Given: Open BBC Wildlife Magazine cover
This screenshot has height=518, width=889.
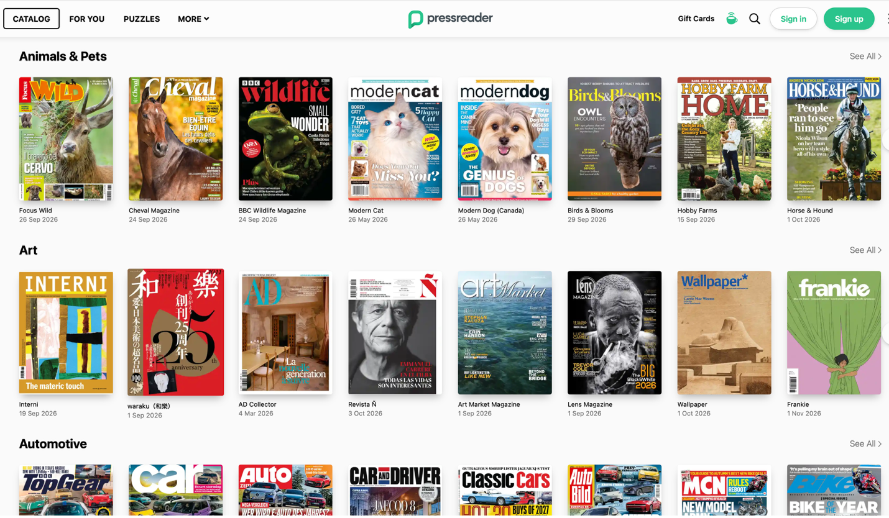Looking at the screenshot, I should 285,139.
